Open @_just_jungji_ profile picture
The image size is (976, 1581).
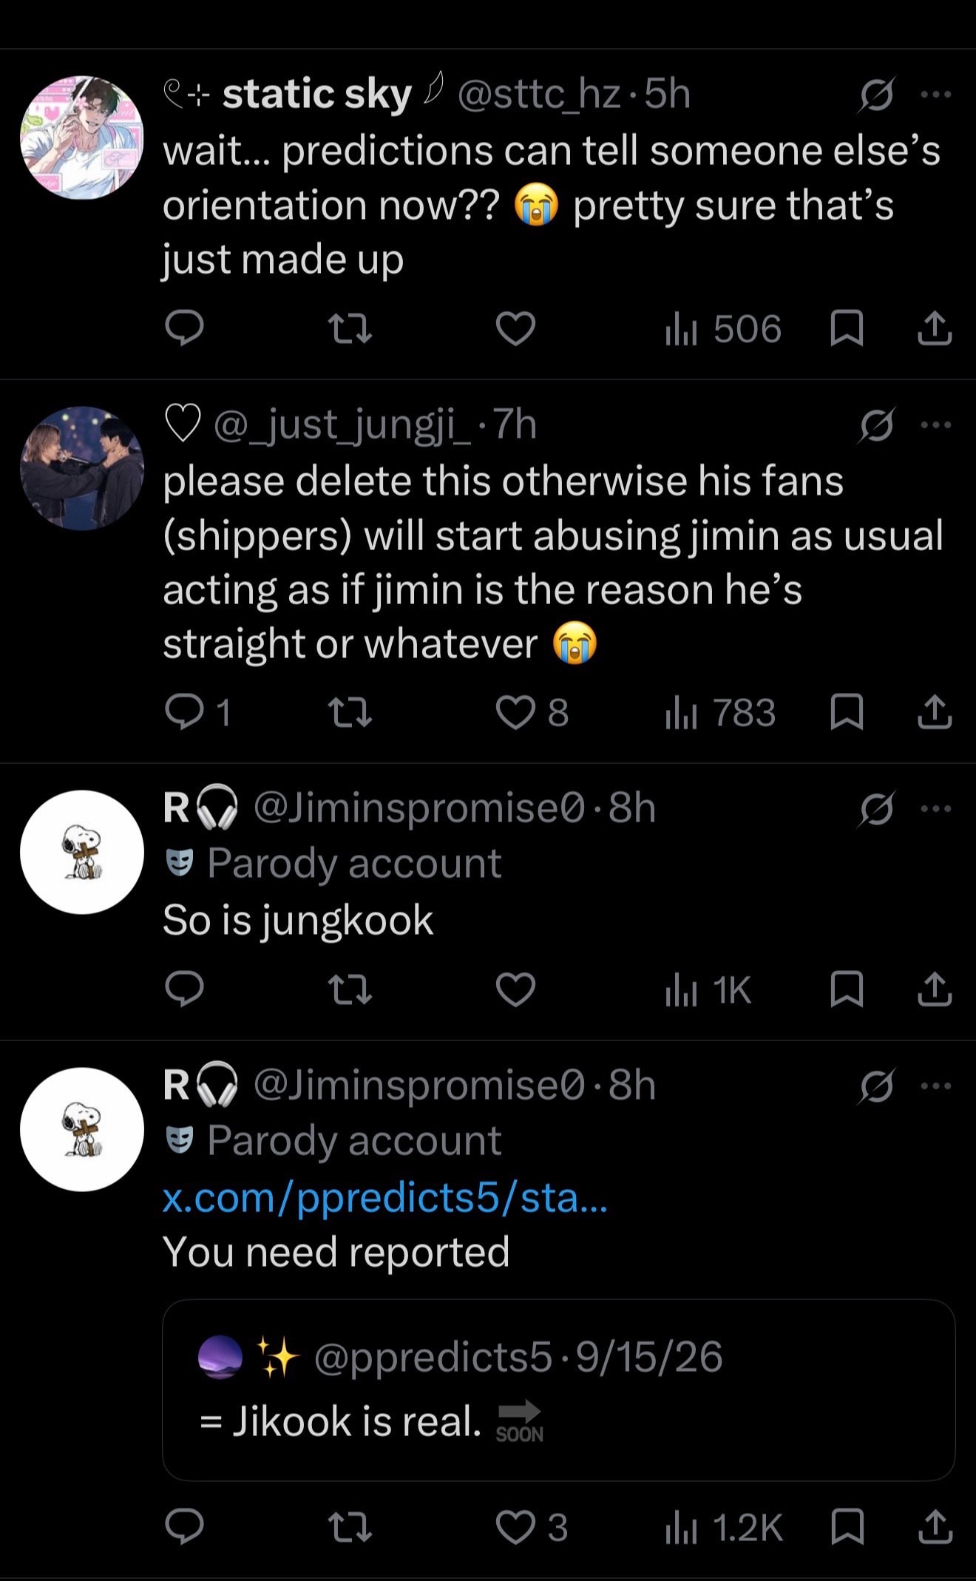(82, 468)
